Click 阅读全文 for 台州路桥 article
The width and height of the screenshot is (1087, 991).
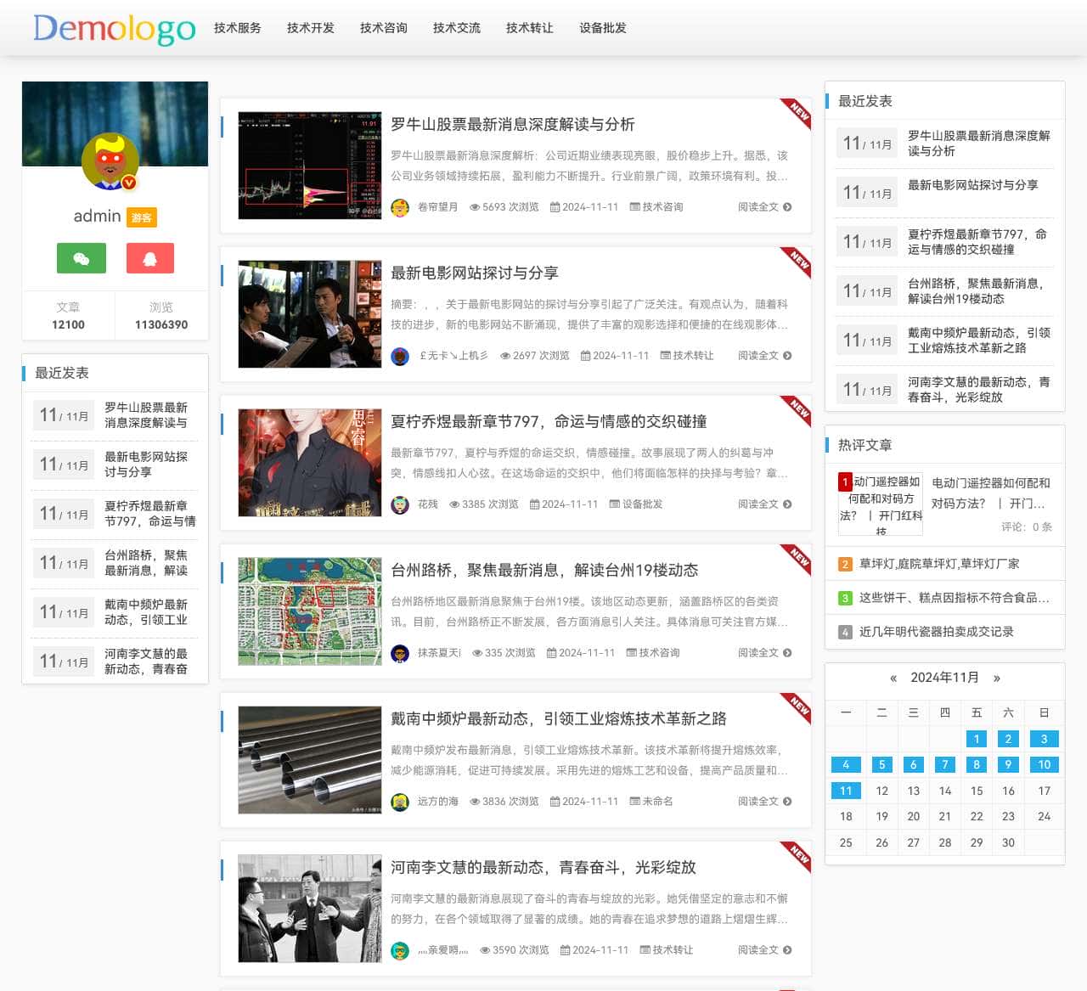click(758, 653)
